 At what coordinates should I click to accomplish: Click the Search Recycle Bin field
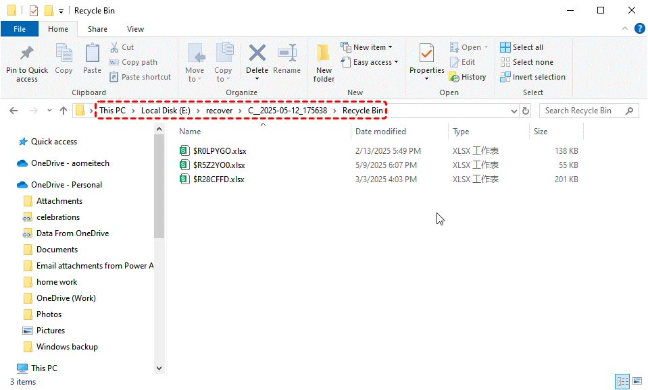[584, 111]
